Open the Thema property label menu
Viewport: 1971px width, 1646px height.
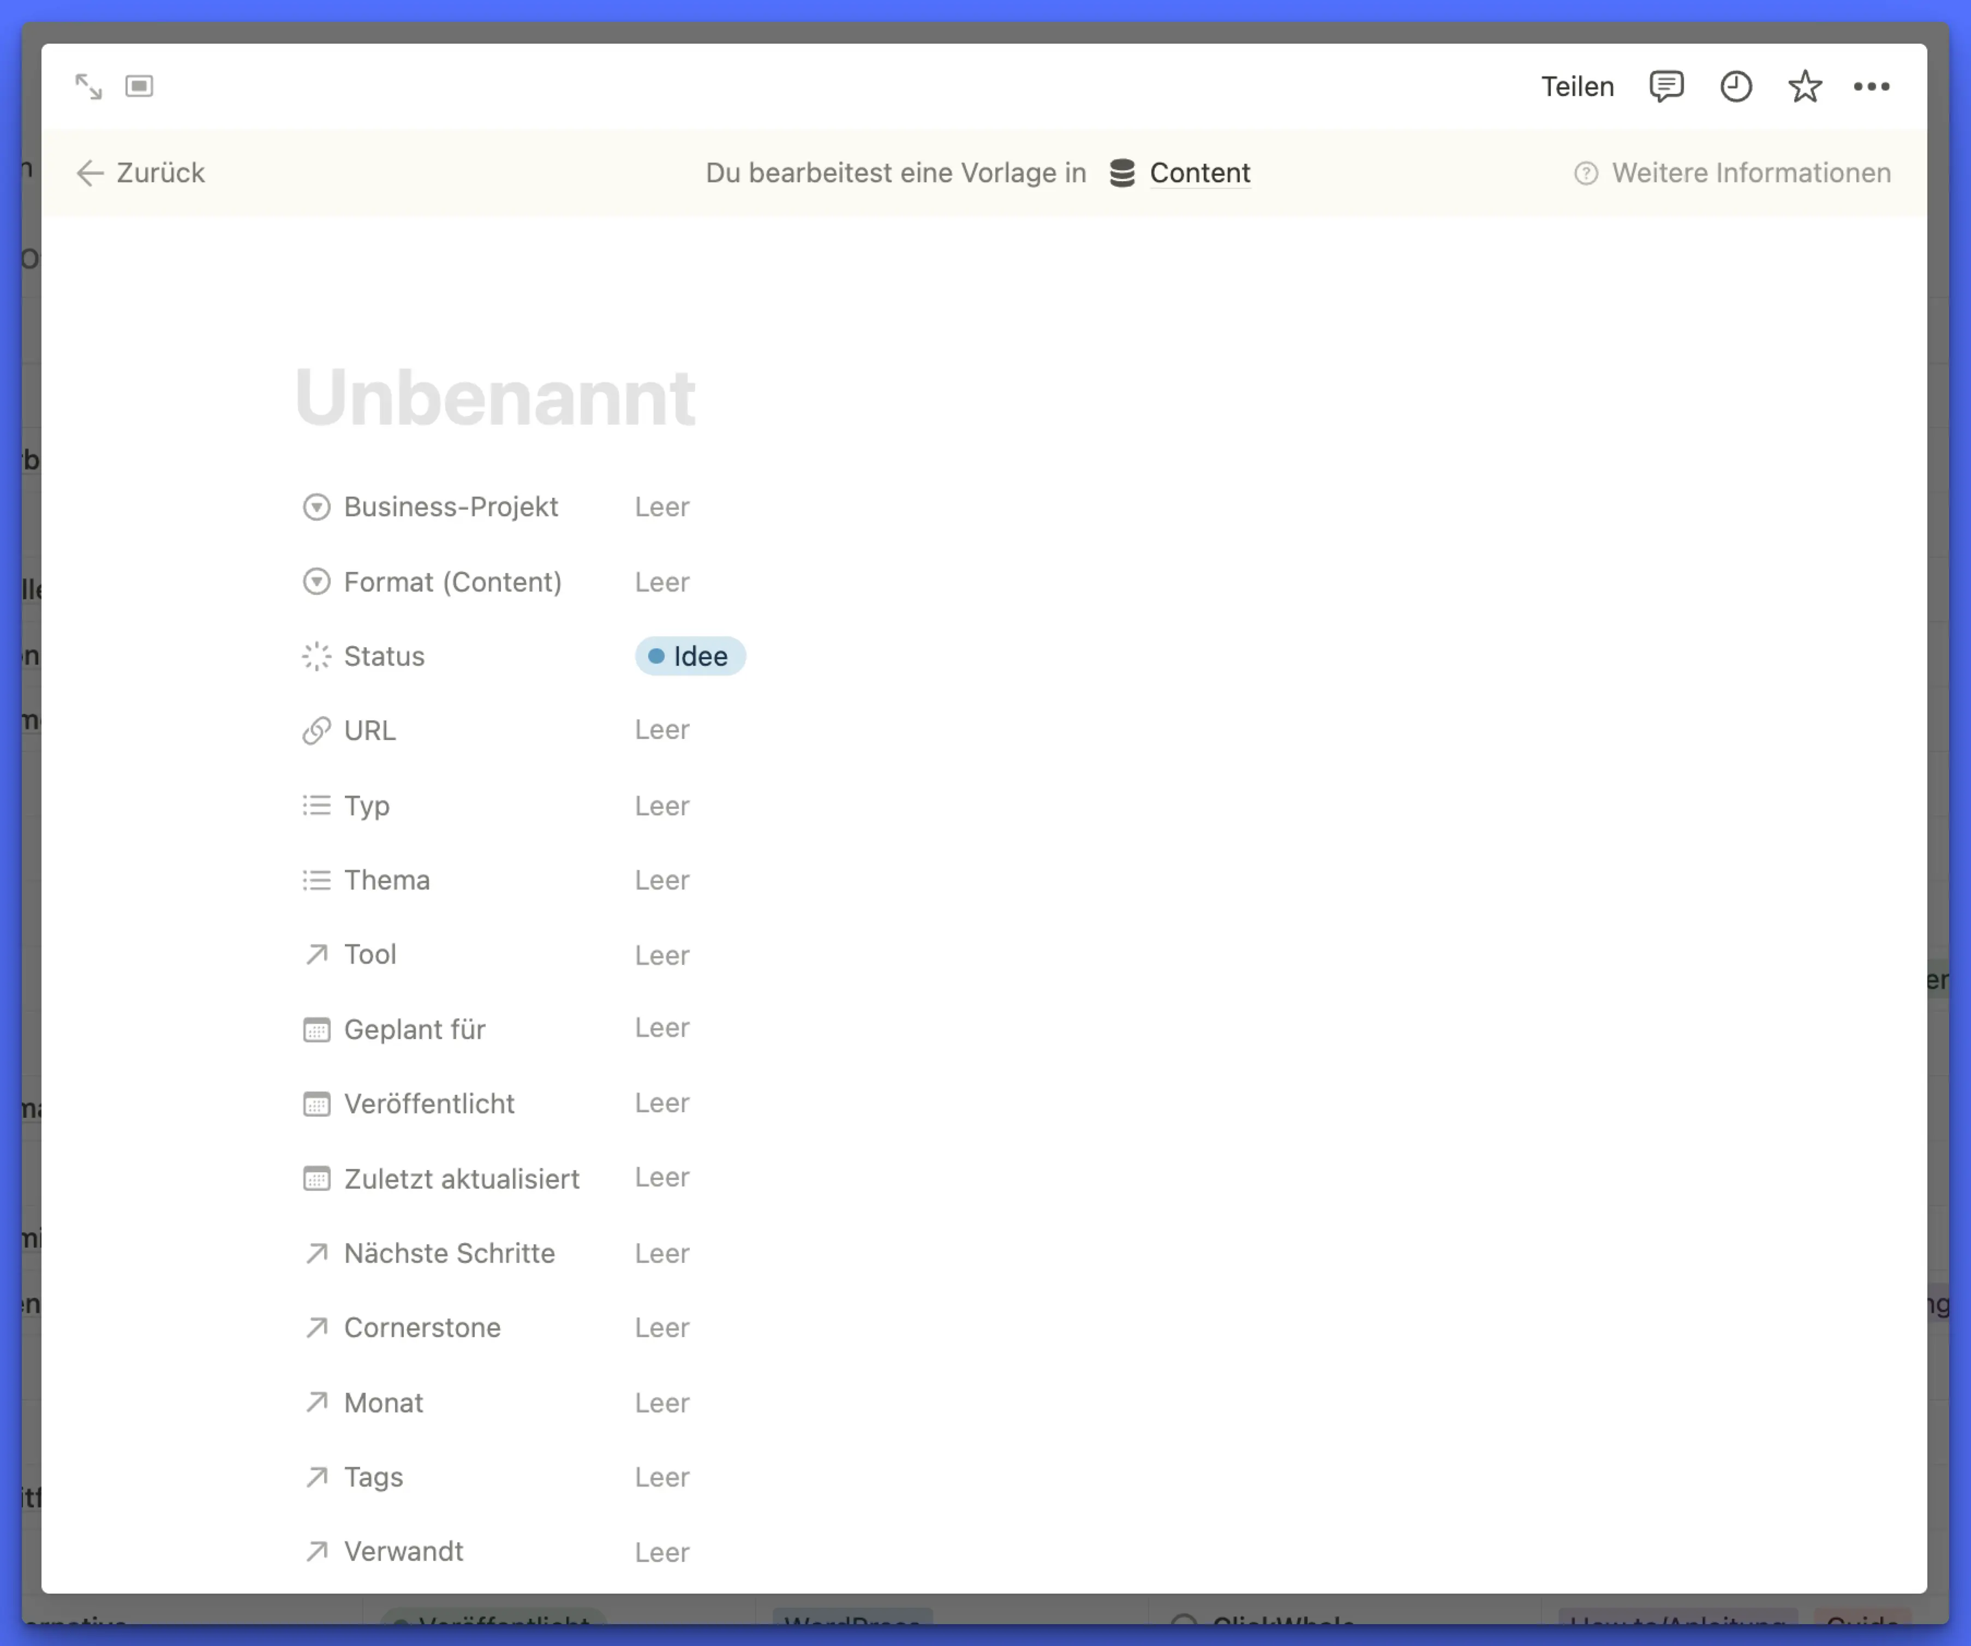[x=386, y=880]
